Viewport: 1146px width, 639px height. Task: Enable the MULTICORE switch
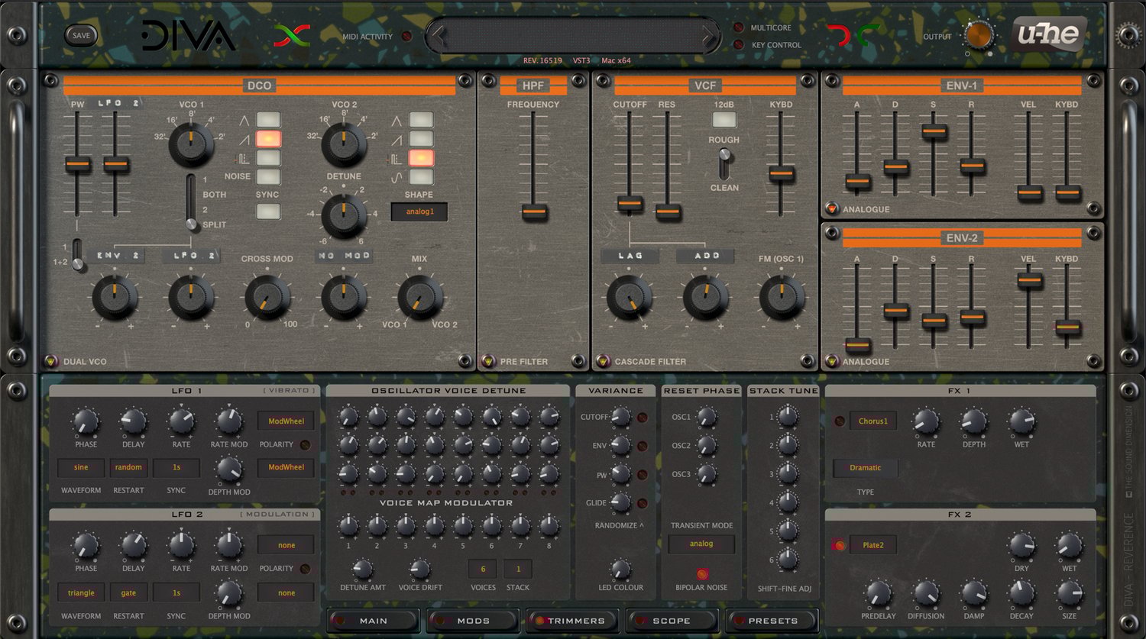click(739, 27)
